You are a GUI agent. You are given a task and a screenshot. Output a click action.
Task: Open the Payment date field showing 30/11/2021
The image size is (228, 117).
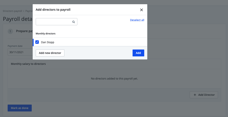(20, 52)
